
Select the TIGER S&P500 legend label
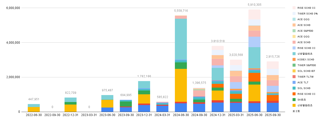(306, 65)
